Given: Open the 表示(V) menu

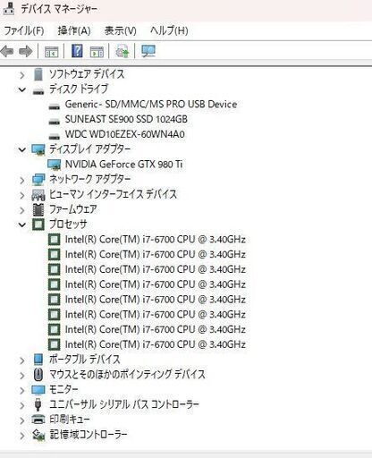Looking at the screenshot, I should (121, 30).
